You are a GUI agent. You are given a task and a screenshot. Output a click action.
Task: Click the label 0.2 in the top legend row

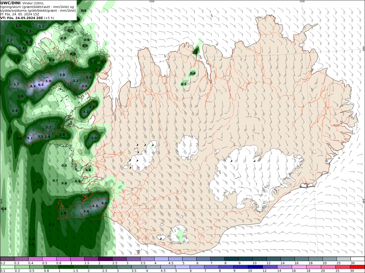pos(3,263)
